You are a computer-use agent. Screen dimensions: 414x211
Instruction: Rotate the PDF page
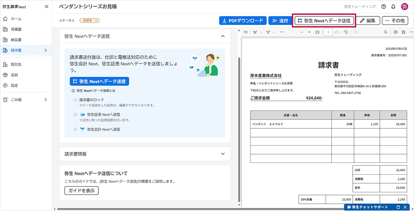coord(346,32)
